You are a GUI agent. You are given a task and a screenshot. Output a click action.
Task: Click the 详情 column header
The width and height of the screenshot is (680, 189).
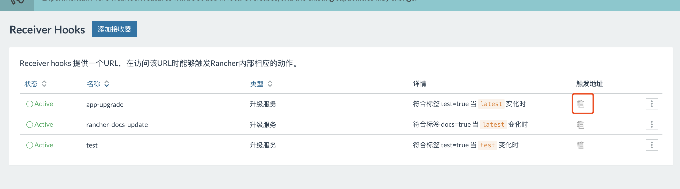click(420, 84)
